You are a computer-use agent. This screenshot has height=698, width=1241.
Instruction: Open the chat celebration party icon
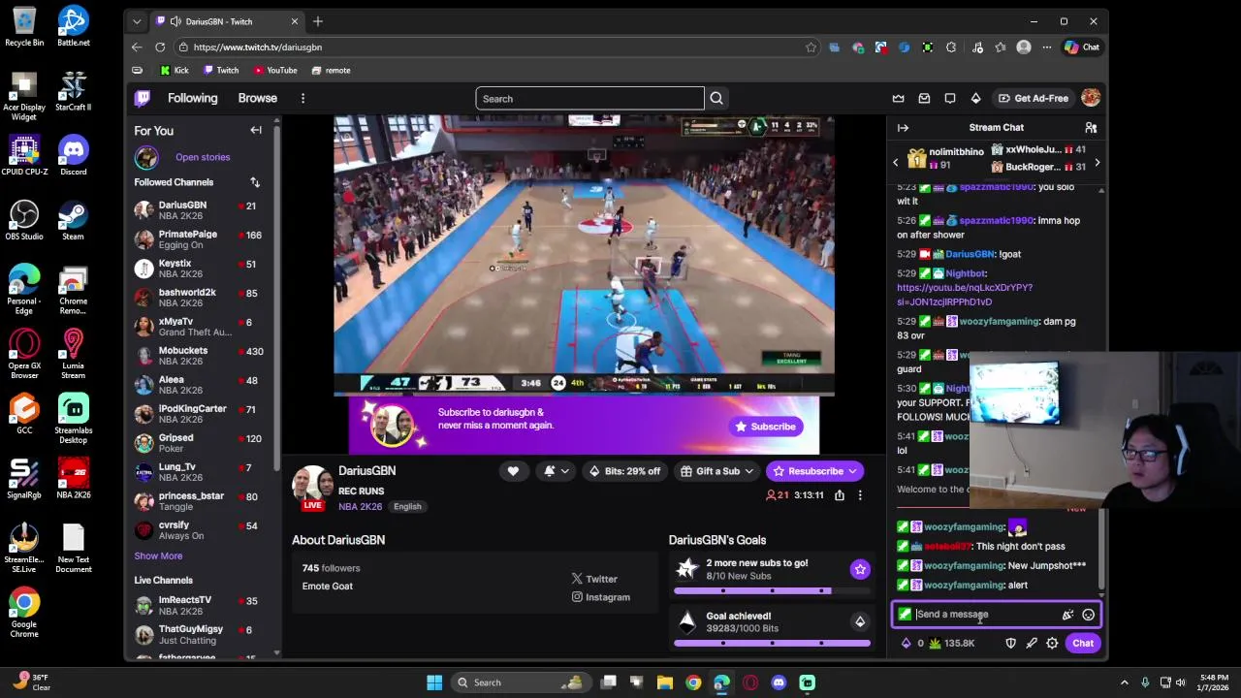[1067, 615]
